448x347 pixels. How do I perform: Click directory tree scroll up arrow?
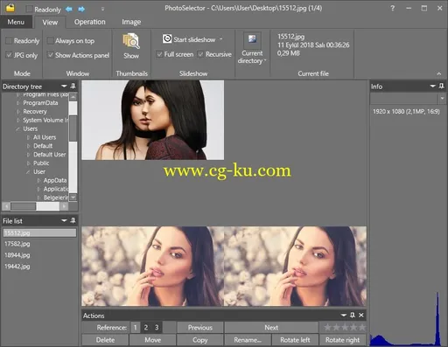73,97
